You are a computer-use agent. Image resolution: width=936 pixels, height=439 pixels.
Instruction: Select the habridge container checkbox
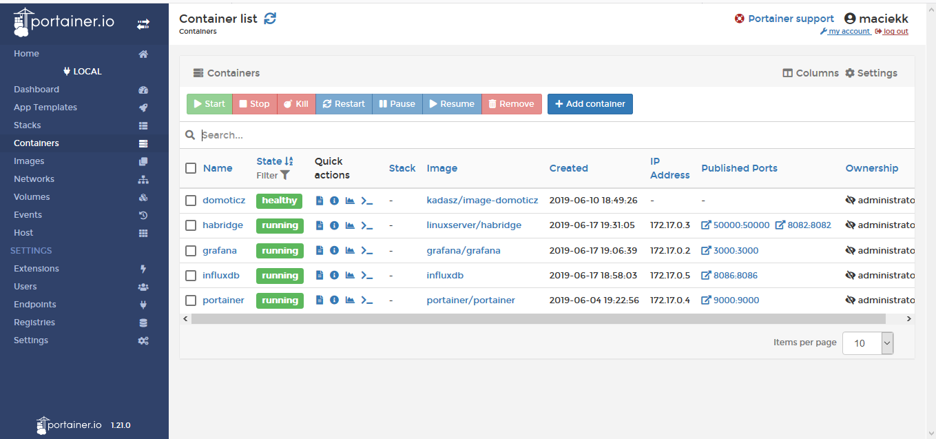pos(191,225)
